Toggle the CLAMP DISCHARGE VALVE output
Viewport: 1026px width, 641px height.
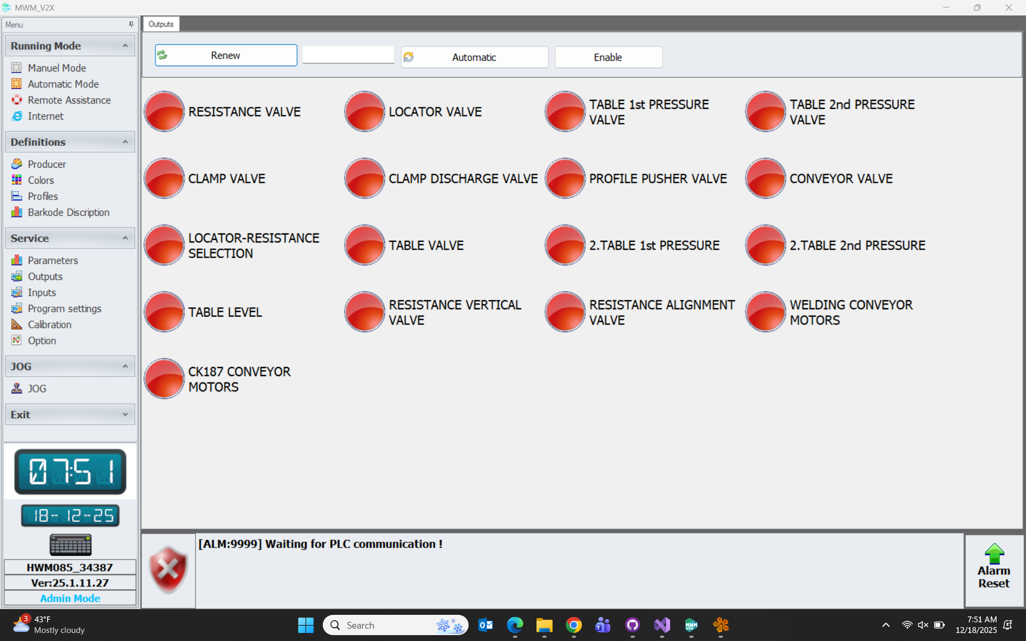pos(364,178)
